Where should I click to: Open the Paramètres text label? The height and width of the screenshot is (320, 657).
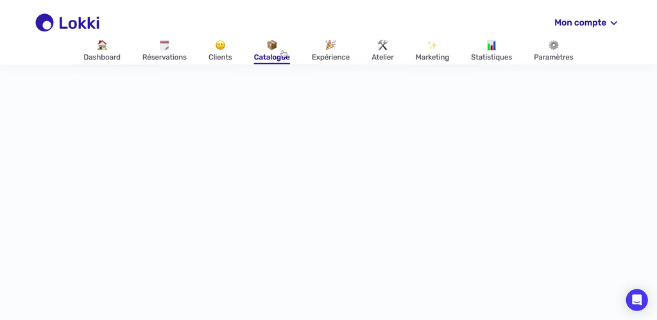(553, 58)
